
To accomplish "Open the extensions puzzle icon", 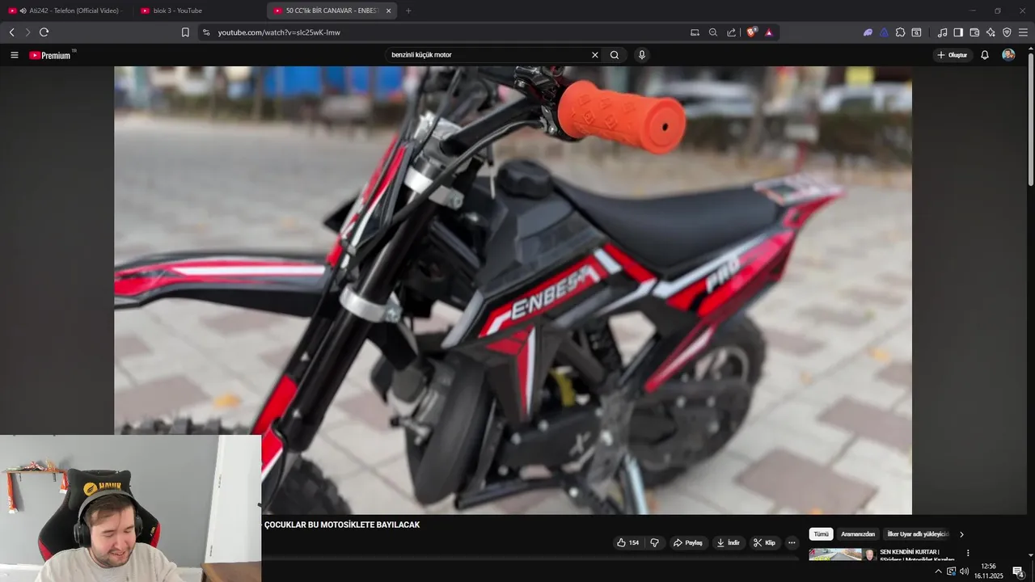I will click(900, 32).
